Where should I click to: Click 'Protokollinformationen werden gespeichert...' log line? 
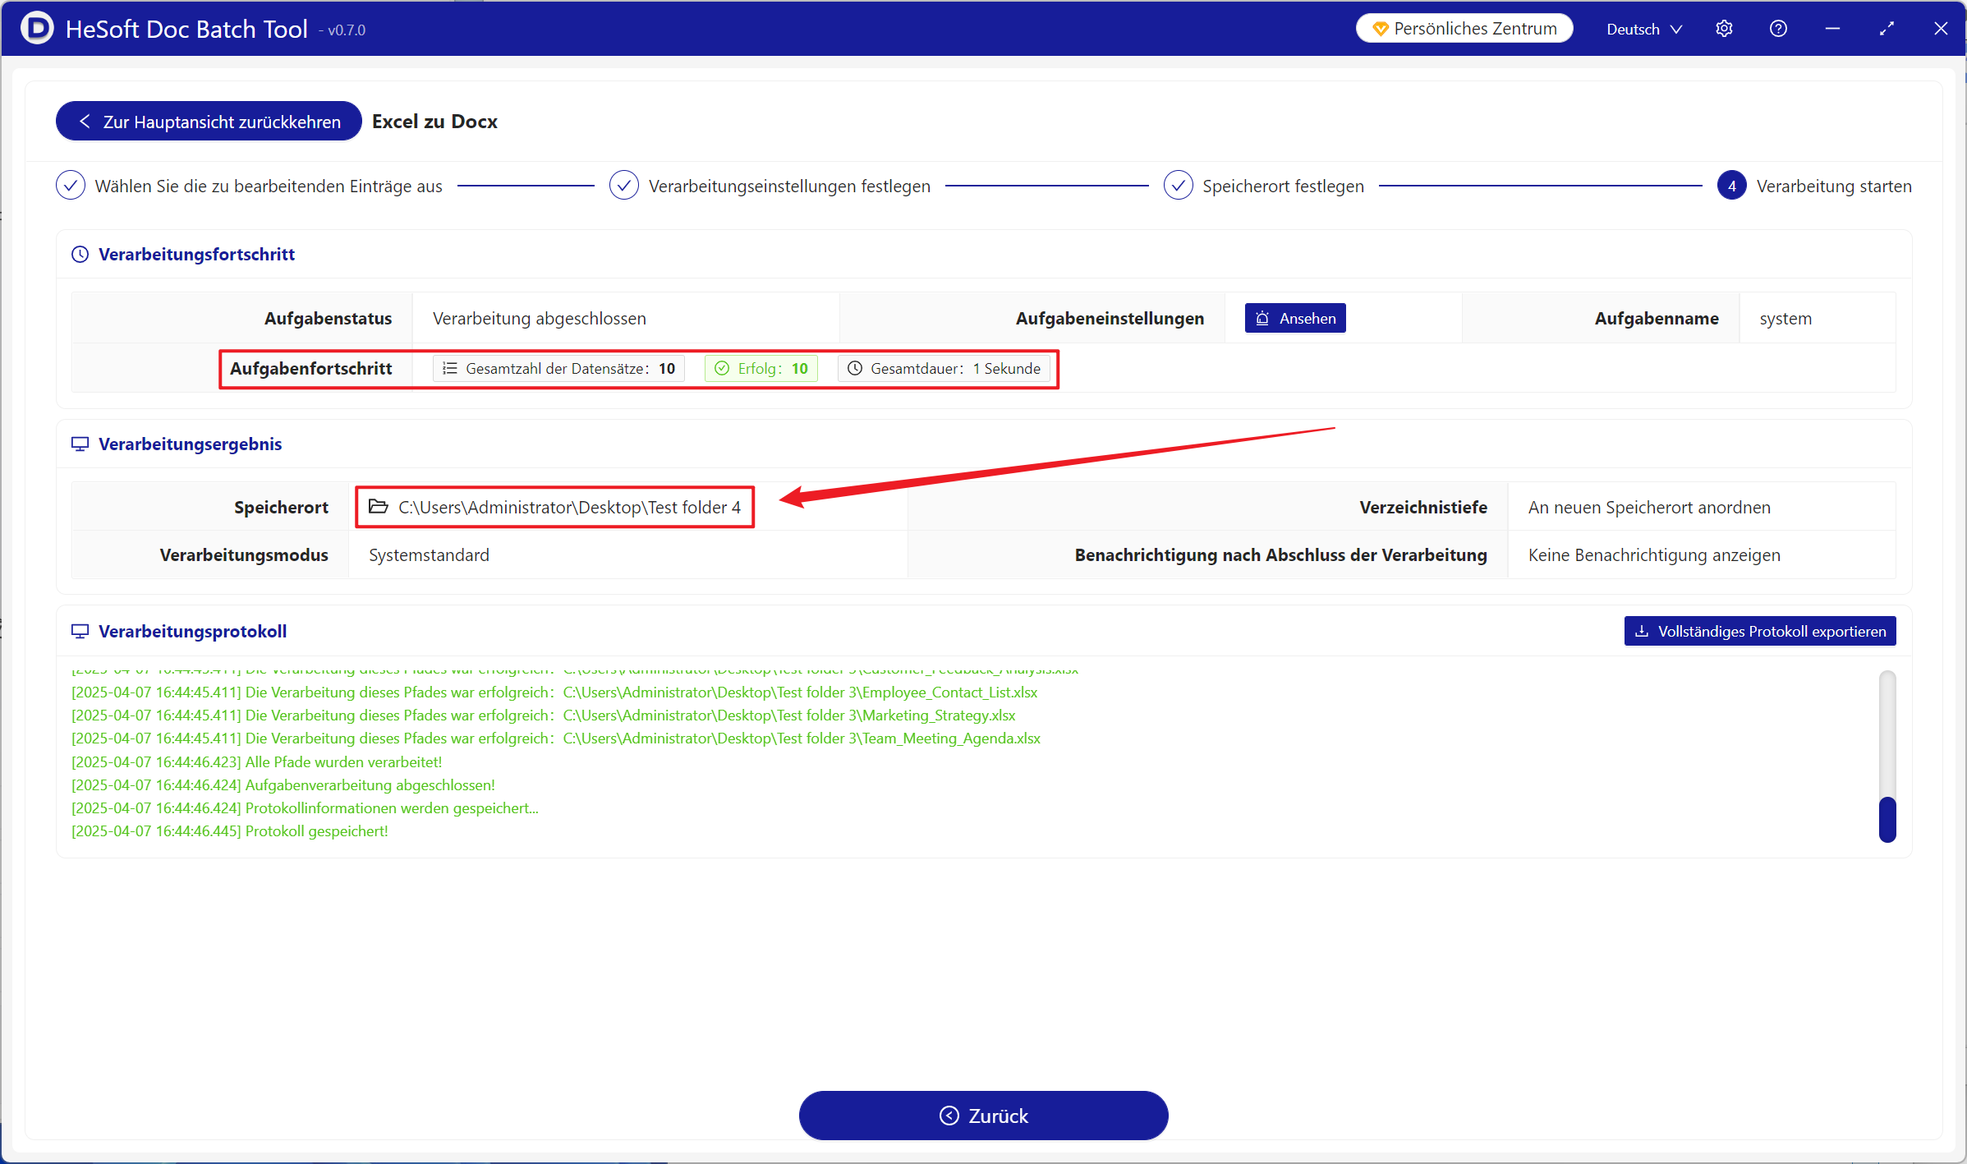[305, 808]
